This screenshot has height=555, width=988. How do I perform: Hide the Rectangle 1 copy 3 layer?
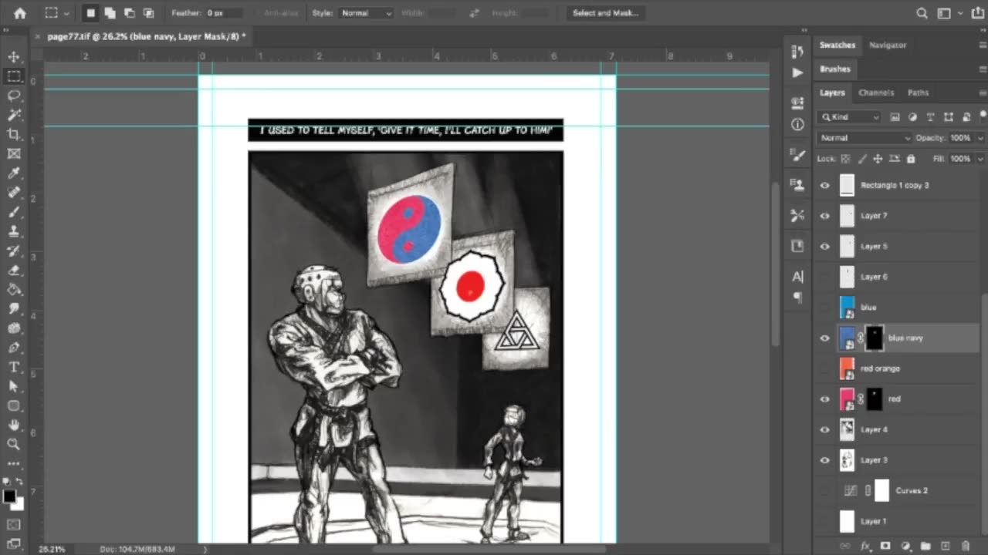click(824, 185)
